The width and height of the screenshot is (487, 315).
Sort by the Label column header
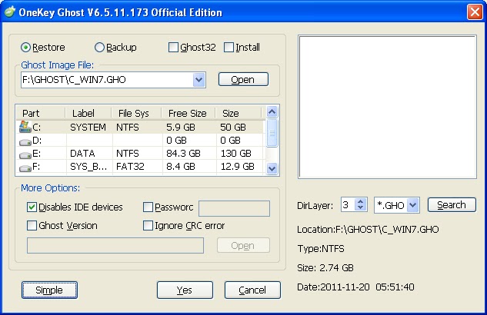click(x=88, y=113)
